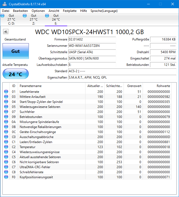Click the Grenzwert column header
The width and height of the screenshot is (179, 197).
133,86
